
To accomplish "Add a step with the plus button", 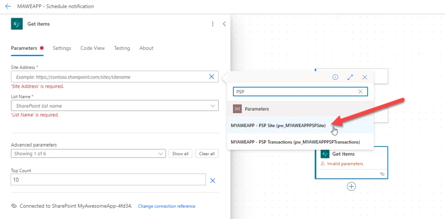I will click(x=351, y=186).
